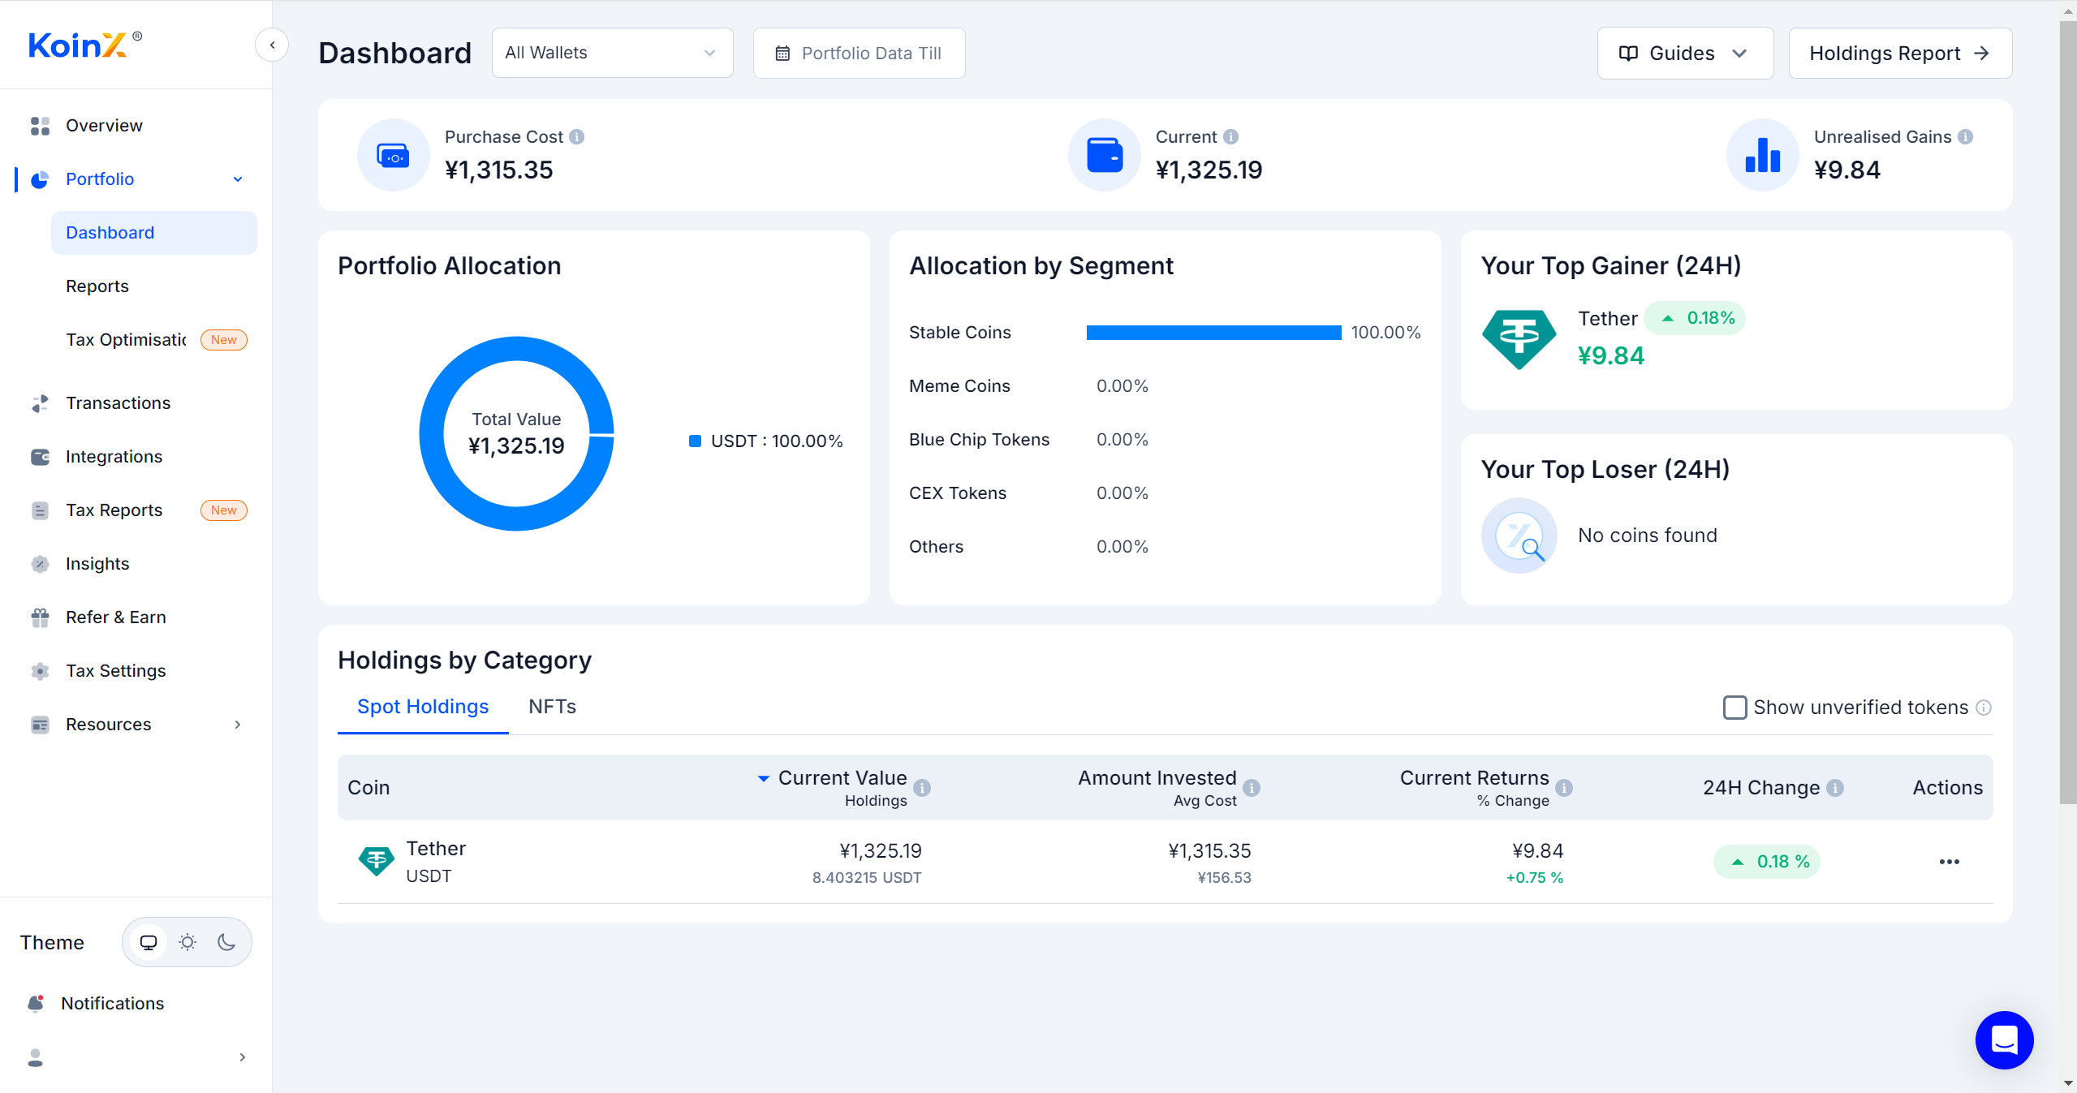Click the three-dot actions icon for Tether
The width and height of the screenshot is (2077, 1093).
pos(1949,862)
